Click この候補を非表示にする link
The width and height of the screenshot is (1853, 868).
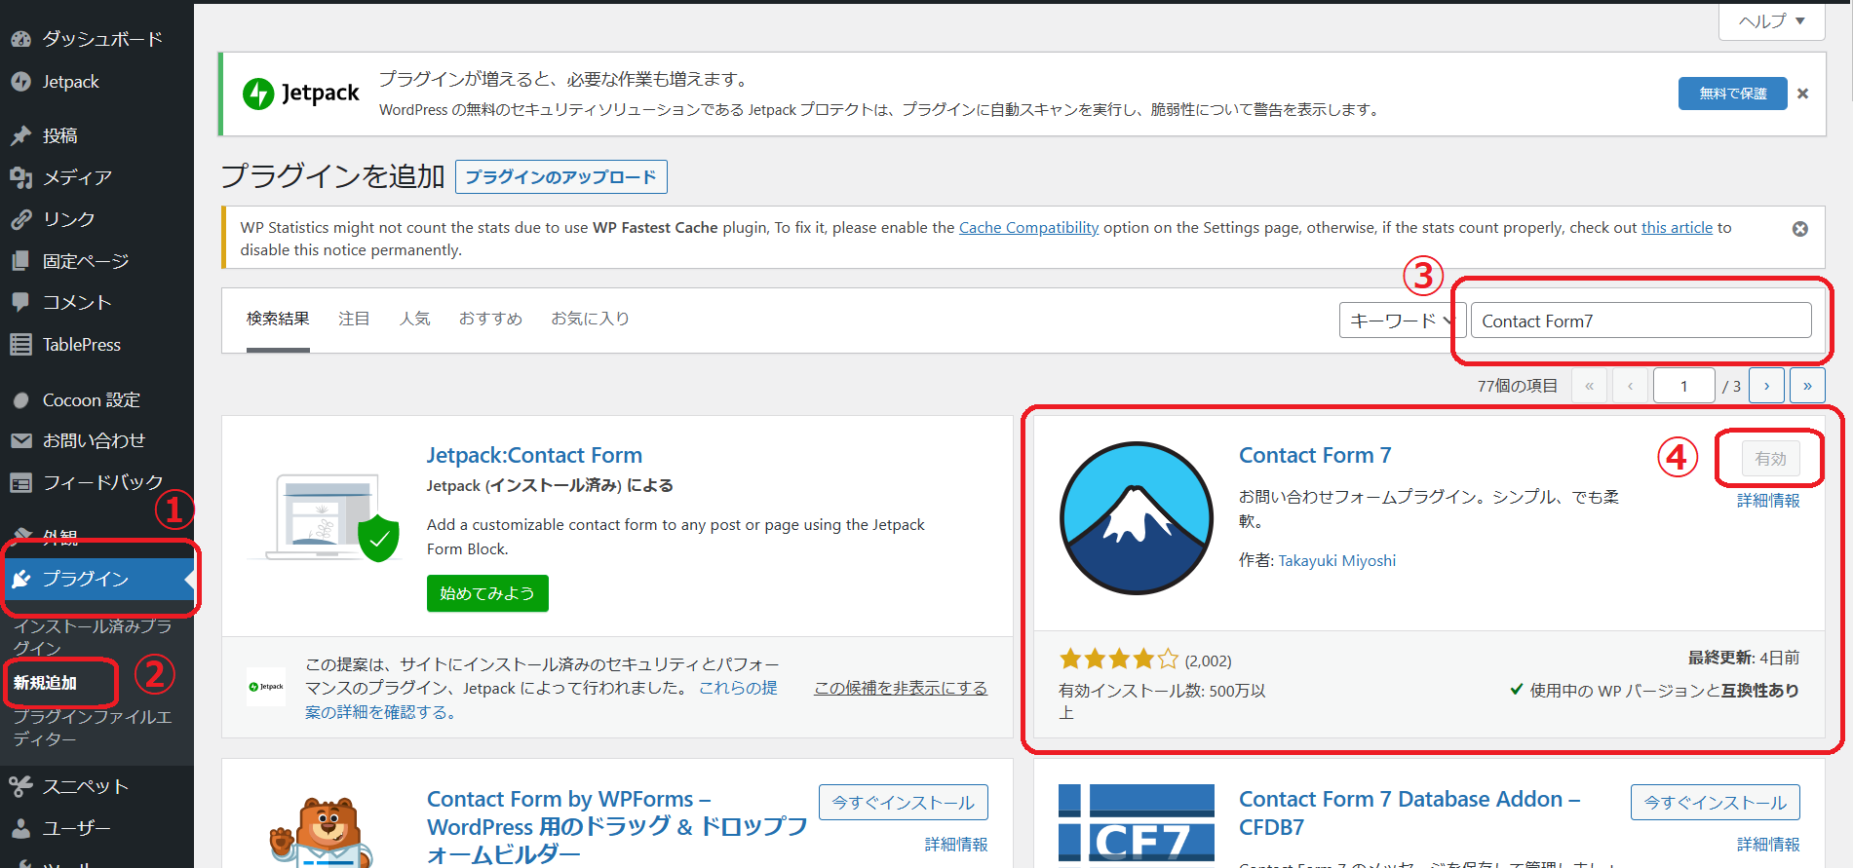[x=901, y=688]
